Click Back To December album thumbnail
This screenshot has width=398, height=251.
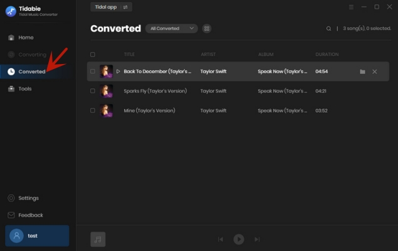click(x=106, y=72)
